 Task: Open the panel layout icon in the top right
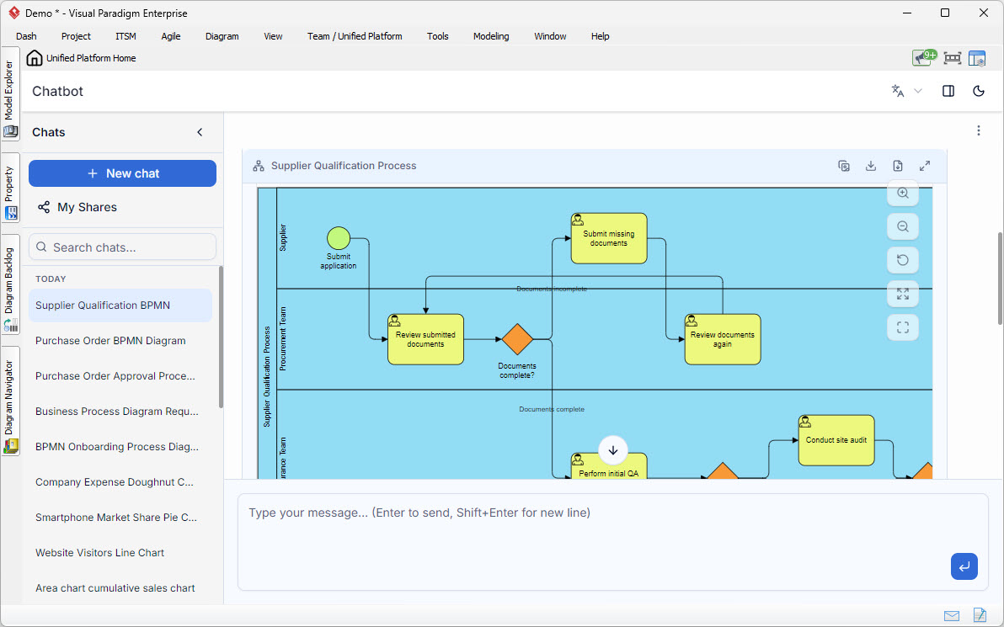pyautogui.click(x=976, y=58)
